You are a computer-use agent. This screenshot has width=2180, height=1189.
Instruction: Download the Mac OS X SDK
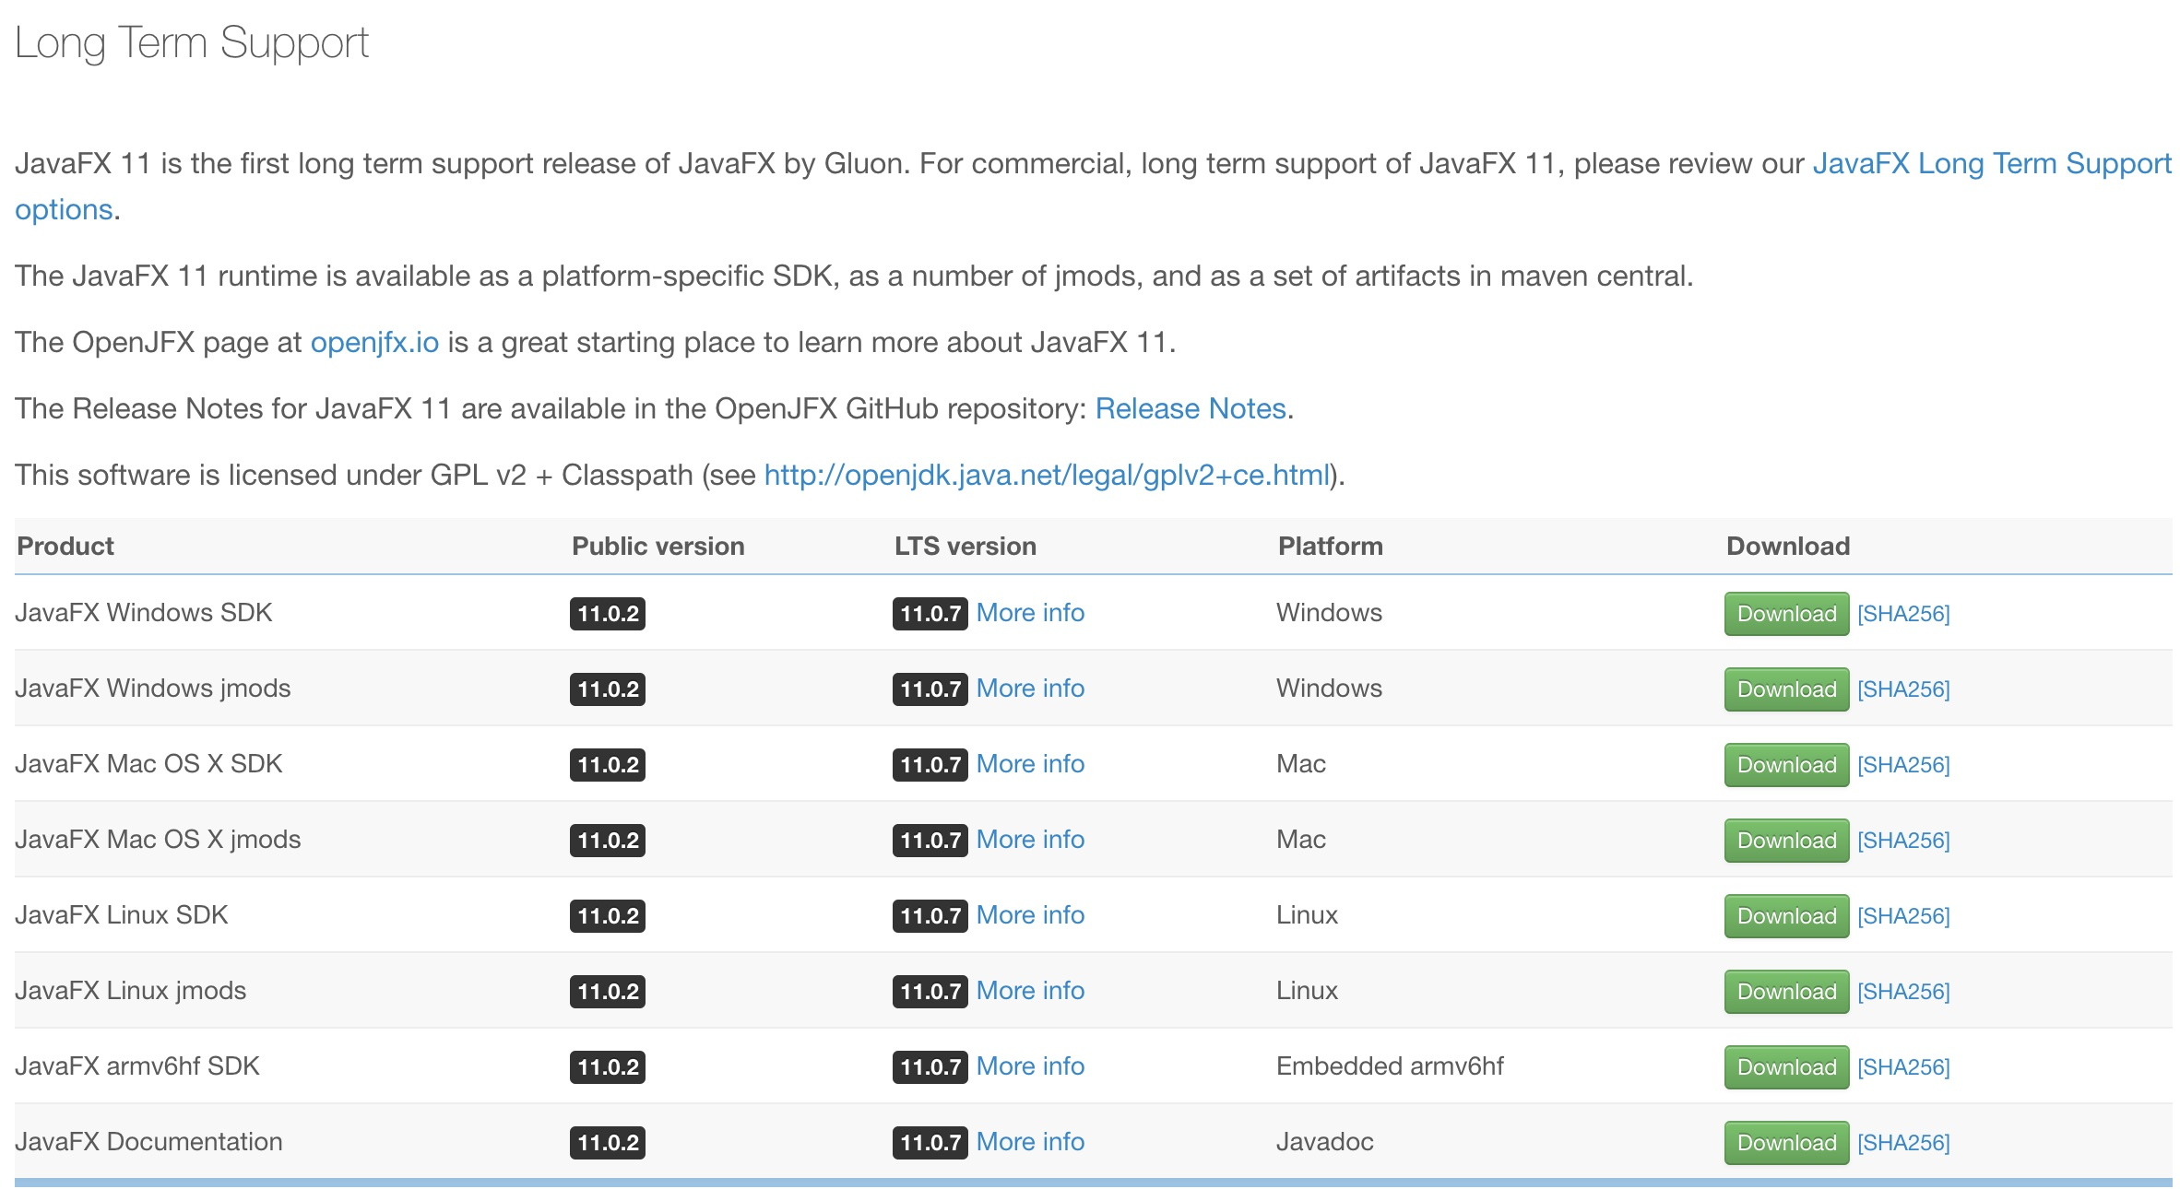pyautogui.click(x=1785, y=765)
